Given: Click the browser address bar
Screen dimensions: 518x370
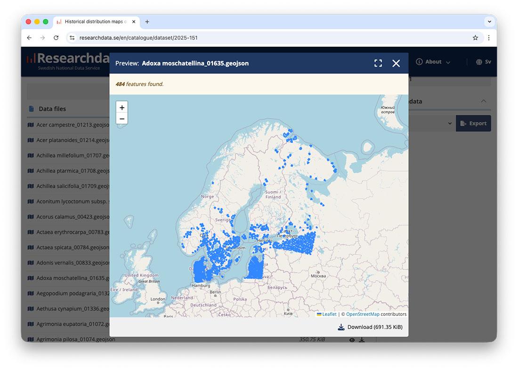Looking at the screenshot, I should tap(188, 37).
